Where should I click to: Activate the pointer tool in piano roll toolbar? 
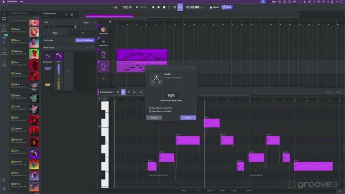123,92
